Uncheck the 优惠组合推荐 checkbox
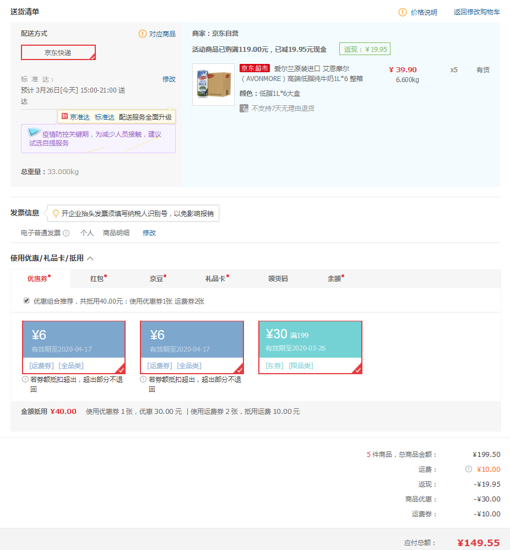Image resolution: width=510 pixels, height=550 pixels. [x=26, y=300]
